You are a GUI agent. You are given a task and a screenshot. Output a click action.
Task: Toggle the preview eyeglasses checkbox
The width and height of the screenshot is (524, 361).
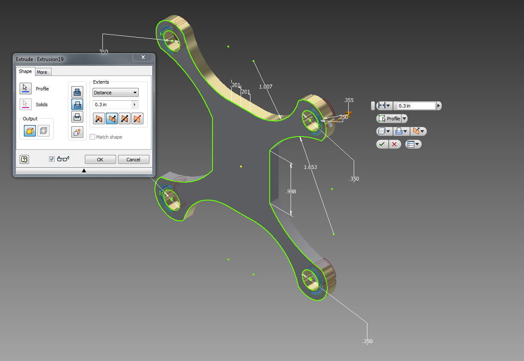tap(52, 159)
